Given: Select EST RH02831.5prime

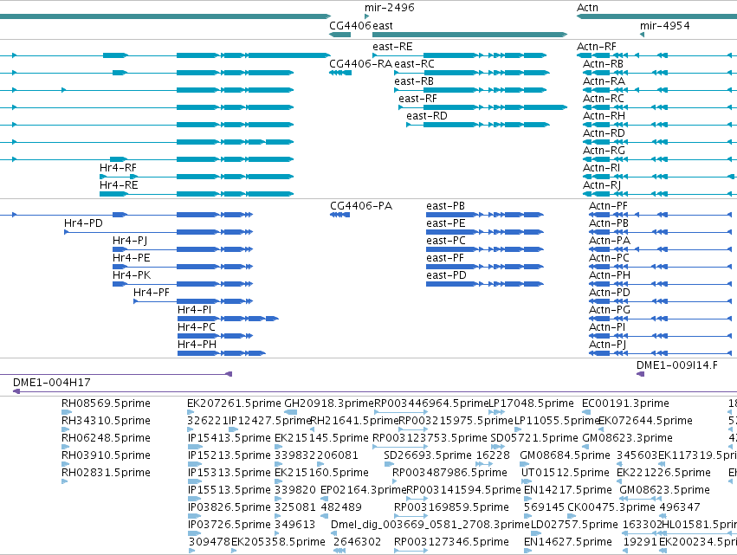Looking at the screenshot, I should [107, 472].
